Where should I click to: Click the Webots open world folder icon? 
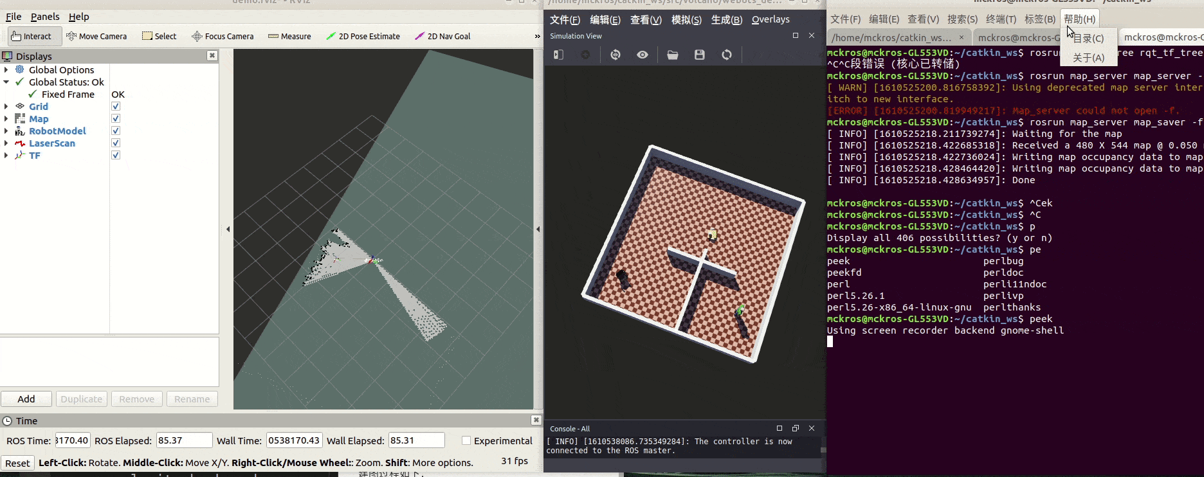click(x=673, y=55)
